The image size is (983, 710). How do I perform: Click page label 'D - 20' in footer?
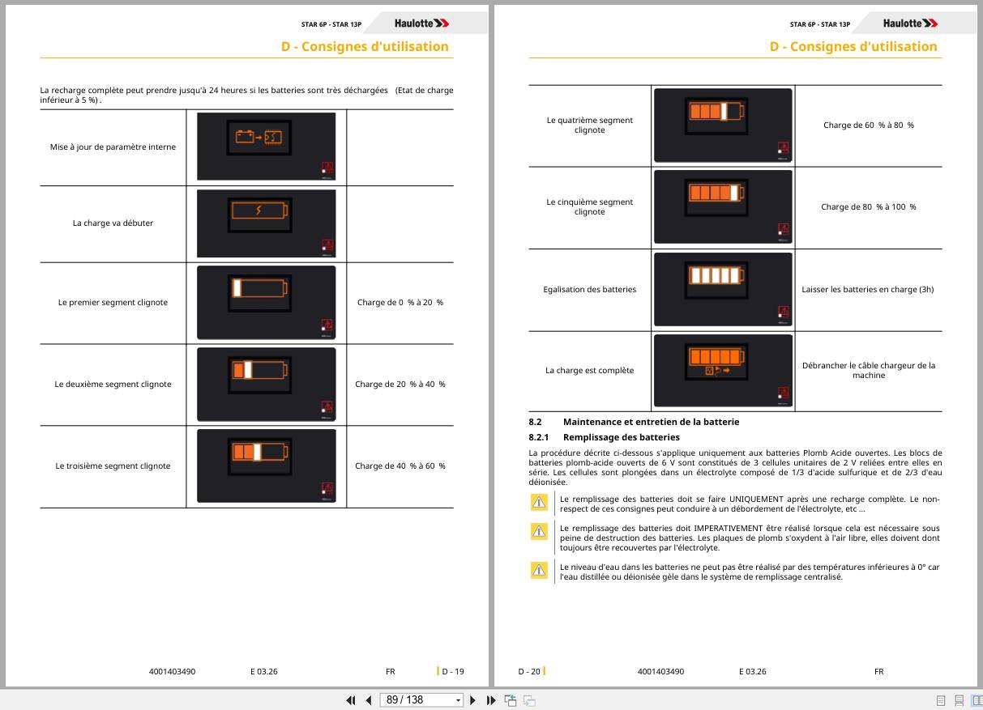(529, 671)
